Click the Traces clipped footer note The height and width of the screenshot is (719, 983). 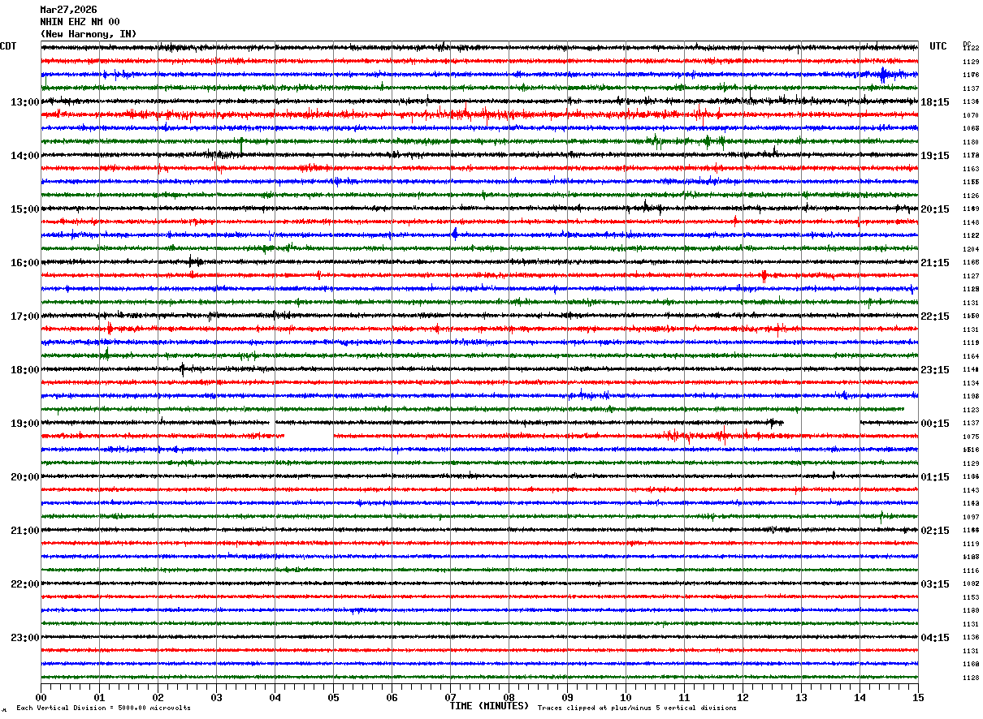pyautogui.click(x=637, y=708)
